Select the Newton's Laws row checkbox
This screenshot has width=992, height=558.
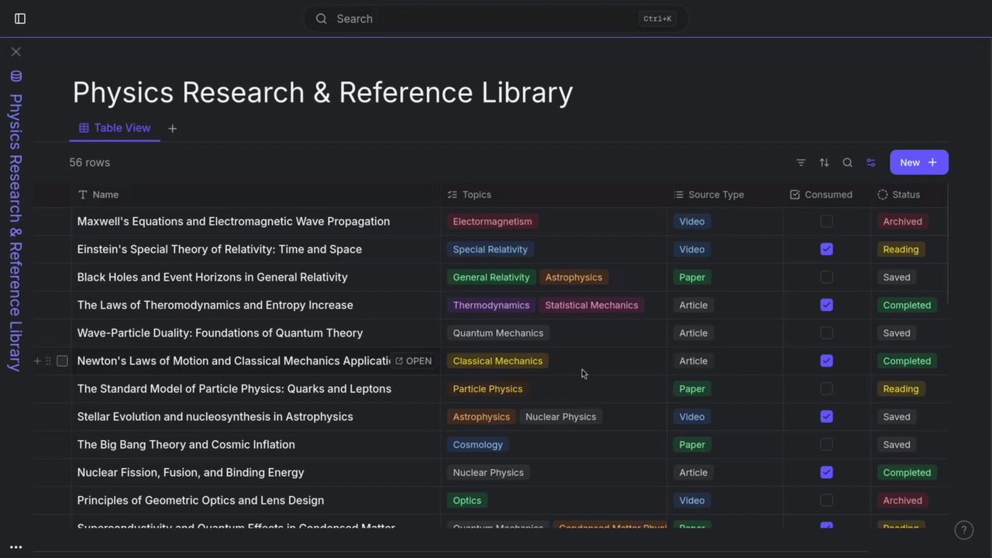tap(63, 361)
